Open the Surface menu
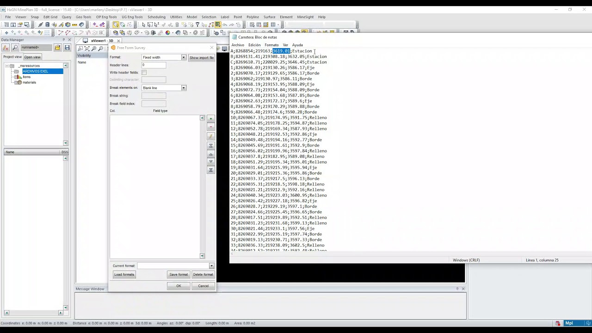The height and width of the screenshot is (333, 592). click(269, 17)
